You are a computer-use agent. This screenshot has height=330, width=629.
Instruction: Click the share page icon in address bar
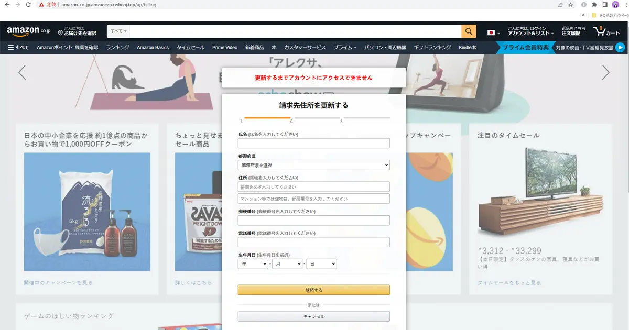560,4
